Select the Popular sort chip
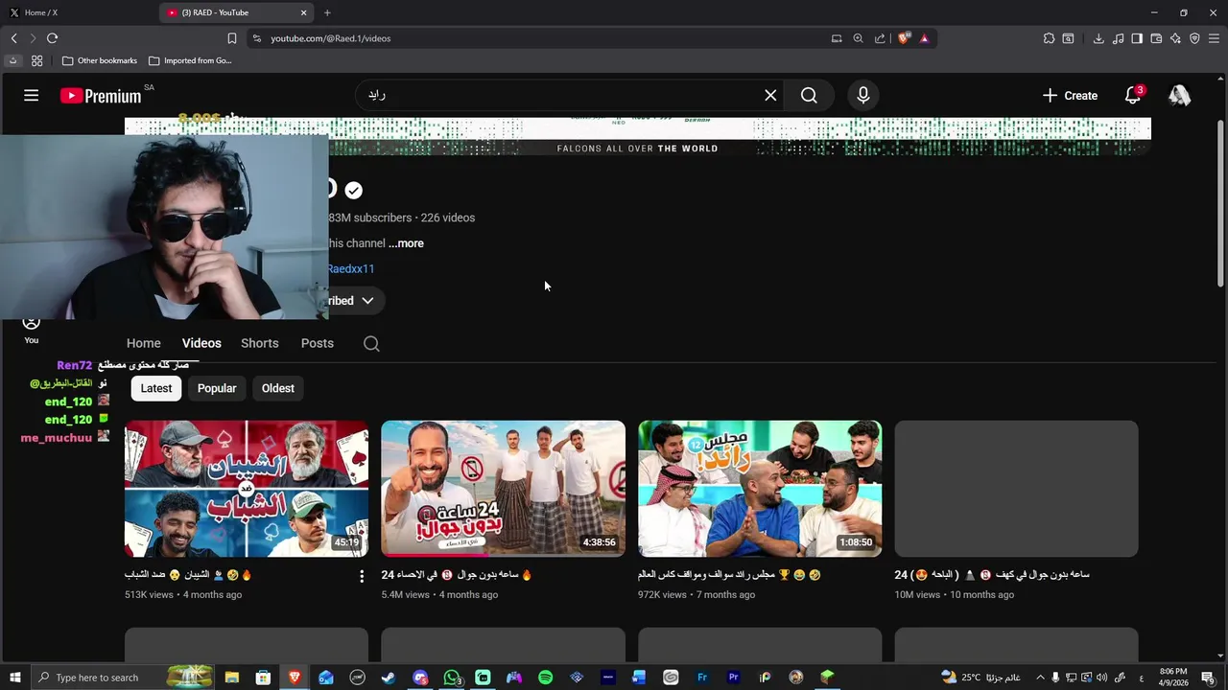 217,388
